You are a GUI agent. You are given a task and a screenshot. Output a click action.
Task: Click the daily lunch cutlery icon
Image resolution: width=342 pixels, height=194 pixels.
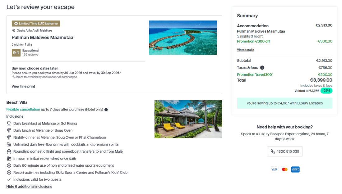click(9, 130)
